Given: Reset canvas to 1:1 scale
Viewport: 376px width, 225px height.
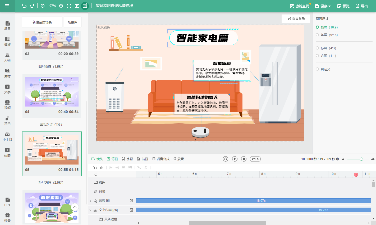Looking at the screenshot, I should [x=77, y=6].
